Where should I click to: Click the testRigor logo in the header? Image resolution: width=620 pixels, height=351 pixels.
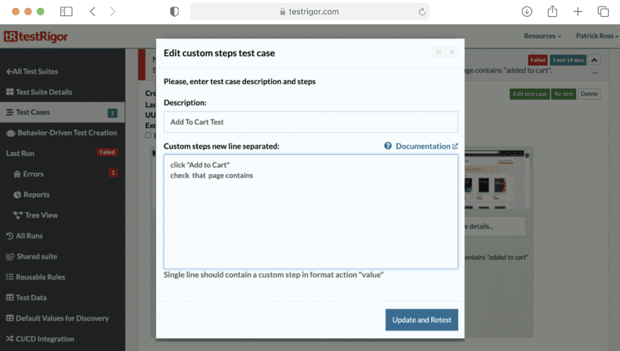click(x=36, y=36)
